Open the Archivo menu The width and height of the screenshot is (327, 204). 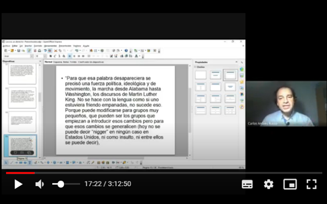click(6, 46)
